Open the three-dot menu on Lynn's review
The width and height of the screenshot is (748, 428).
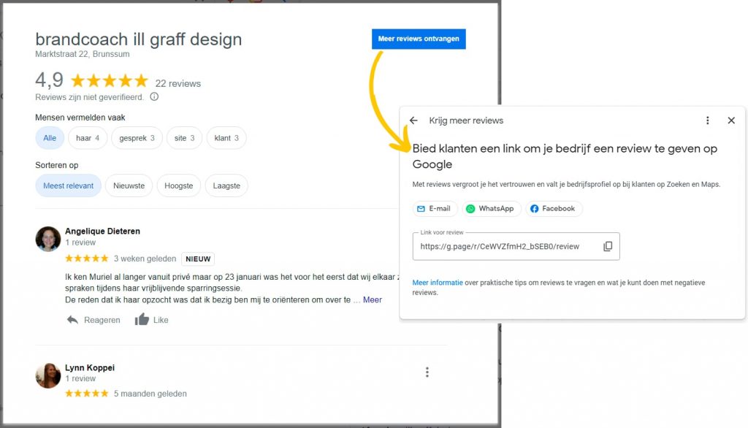tap(427, 372)
